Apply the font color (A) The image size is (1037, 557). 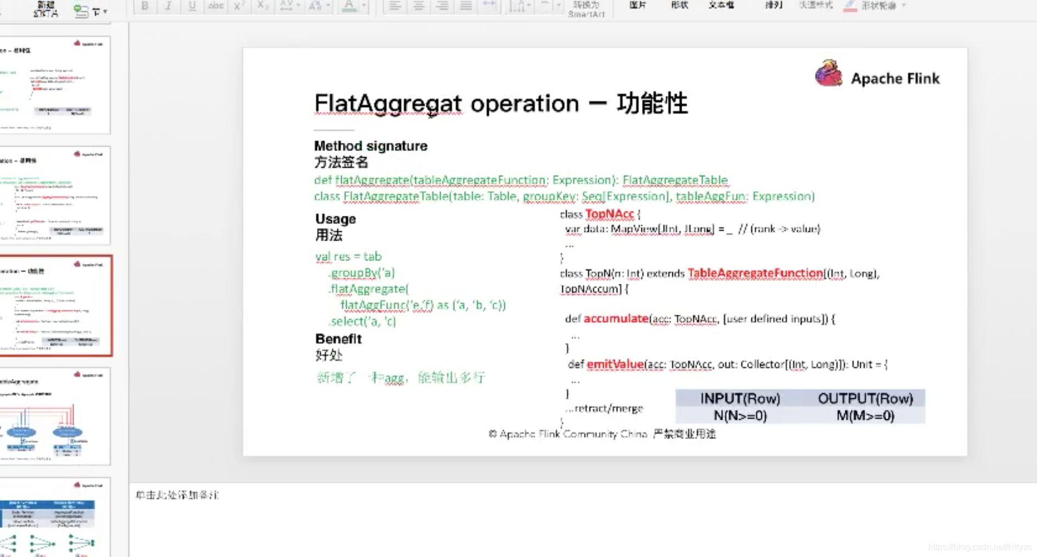(x=349, y=5)
